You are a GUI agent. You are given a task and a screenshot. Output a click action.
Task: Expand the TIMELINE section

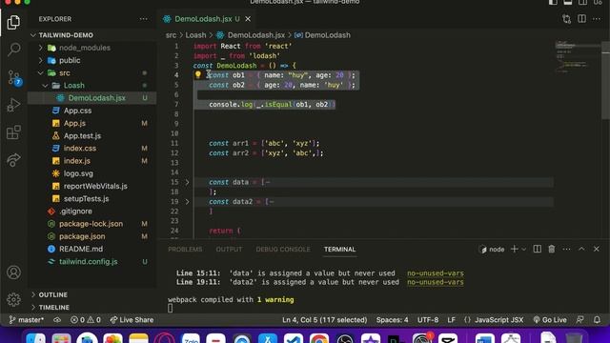tap(53, 307)
